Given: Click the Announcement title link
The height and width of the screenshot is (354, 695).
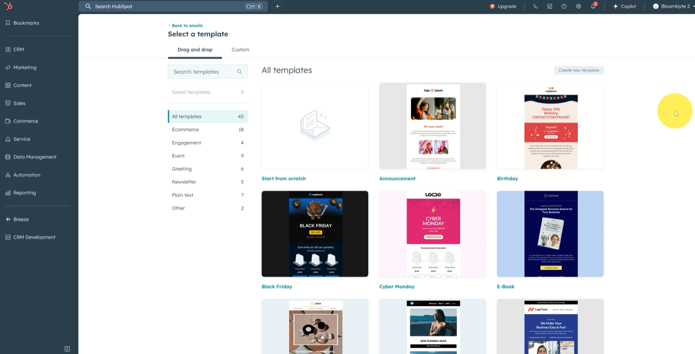Looking at the screenshot, I should 397,178.
